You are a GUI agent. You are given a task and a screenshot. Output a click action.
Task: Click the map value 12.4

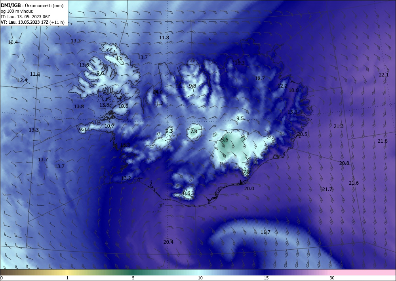(22, 80)
